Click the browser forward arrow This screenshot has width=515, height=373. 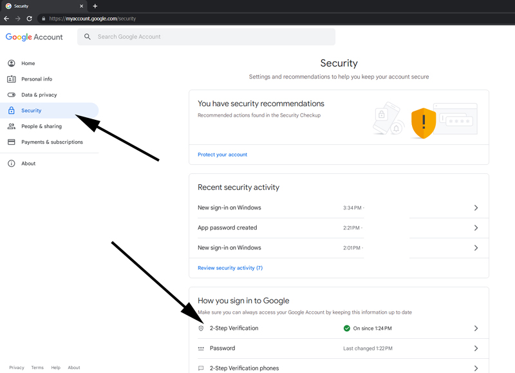point(18,19)
